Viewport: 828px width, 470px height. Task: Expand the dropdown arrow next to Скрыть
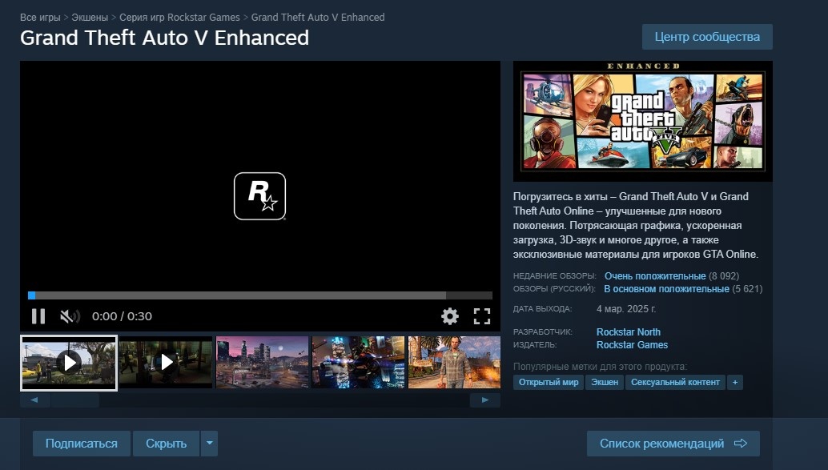click(x=209, y=443)
